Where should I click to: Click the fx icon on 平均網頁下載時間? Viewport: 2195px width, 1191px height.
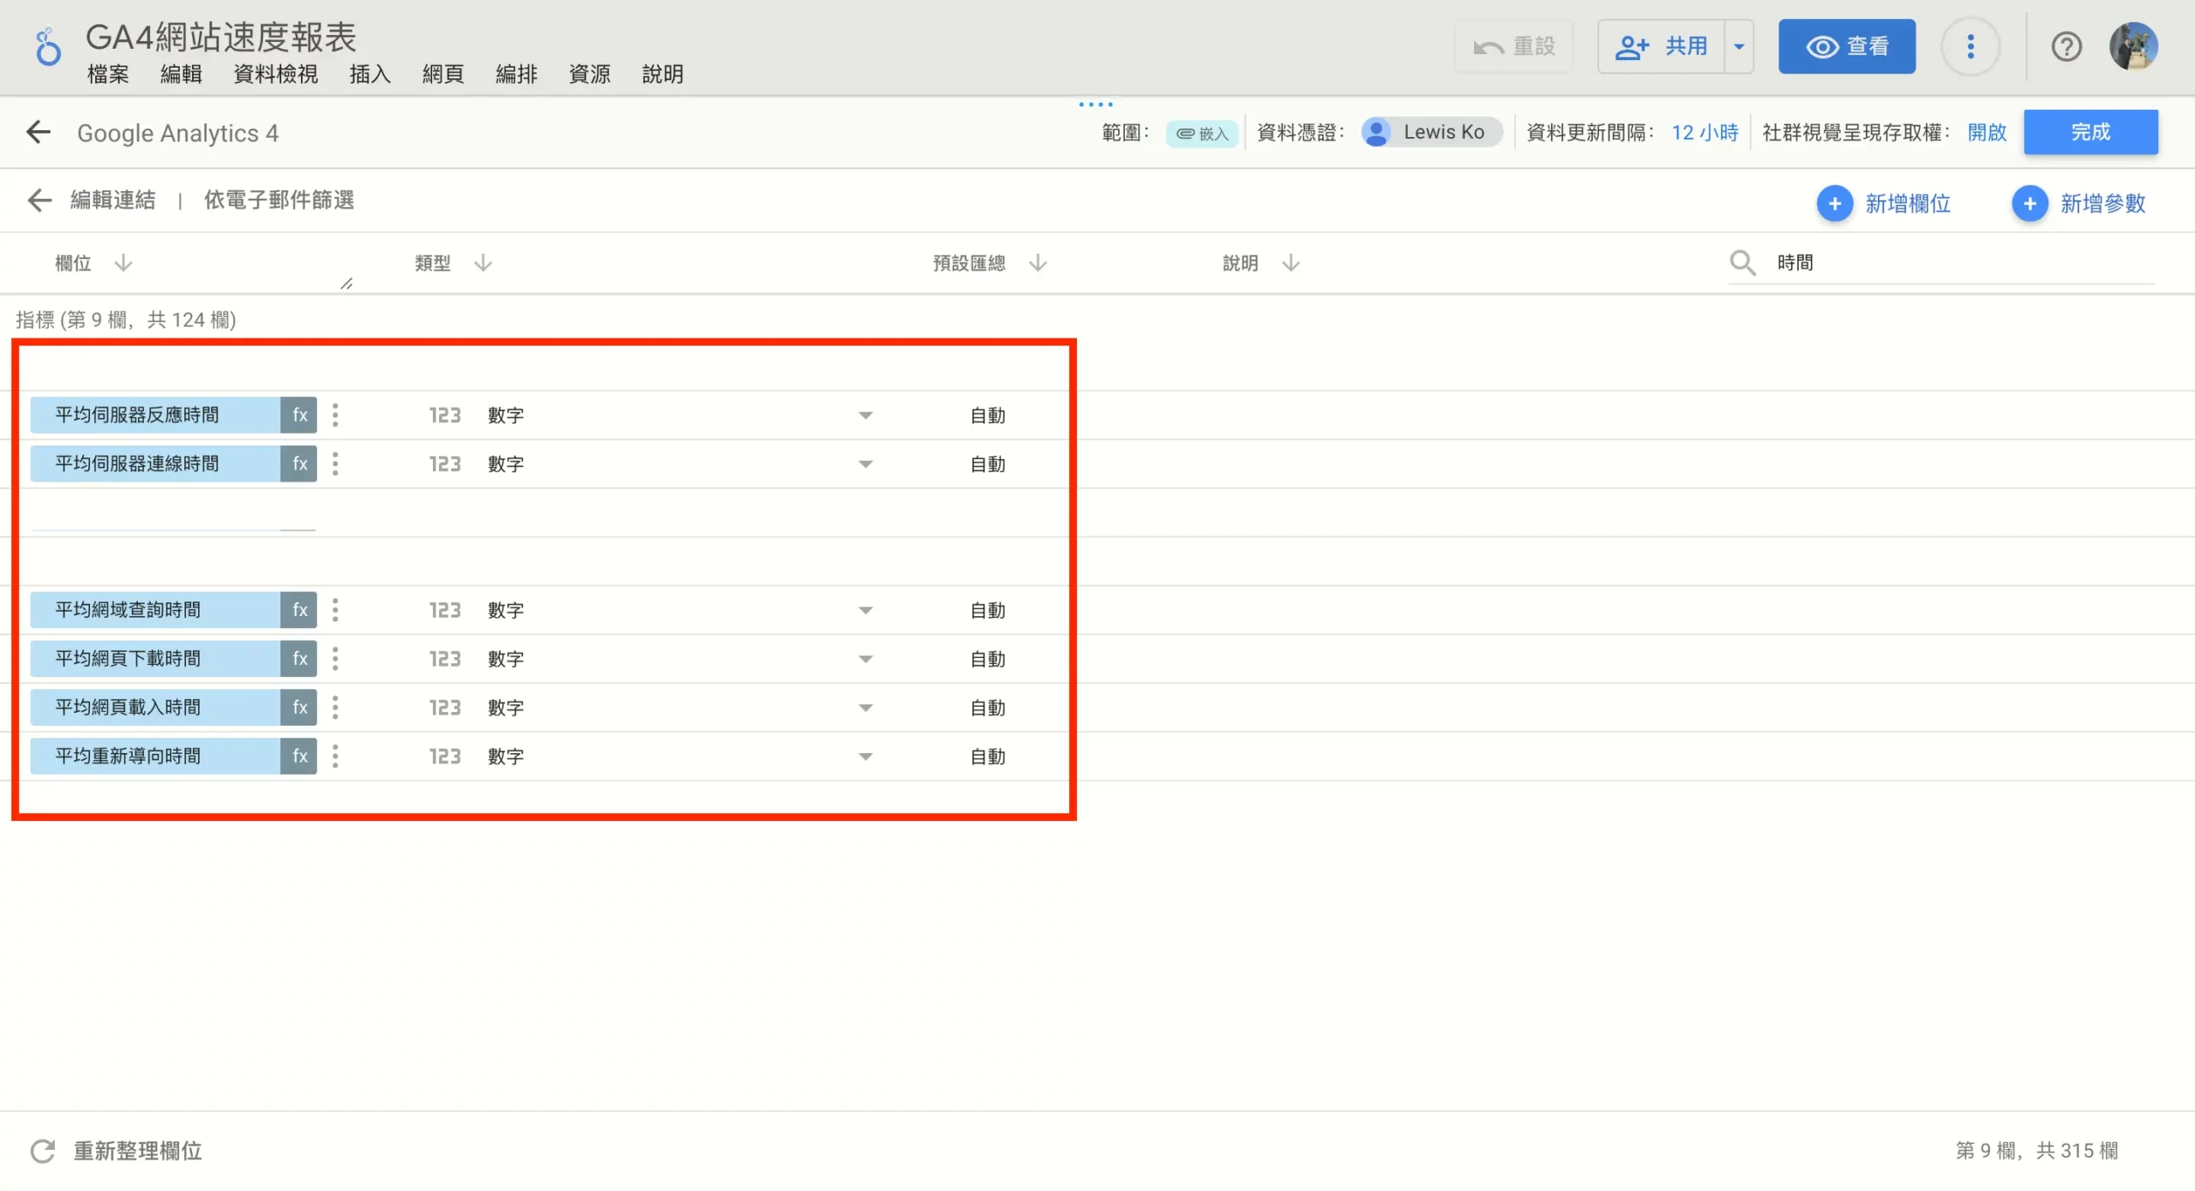(x=299, y=659)
